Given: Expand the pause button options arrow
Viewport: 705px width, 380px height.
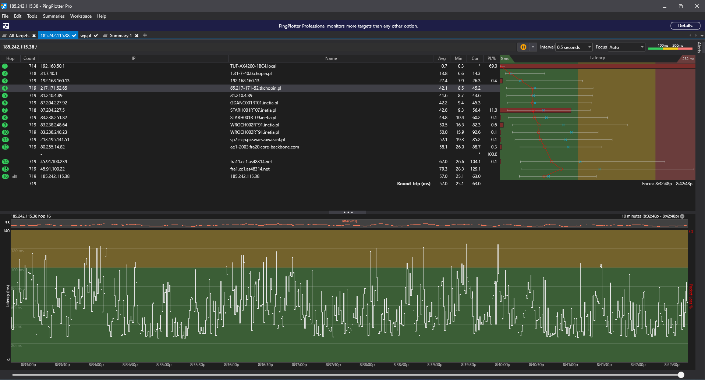Looking at the screenshot, I should pyautogui.click(x=533, y=47).
